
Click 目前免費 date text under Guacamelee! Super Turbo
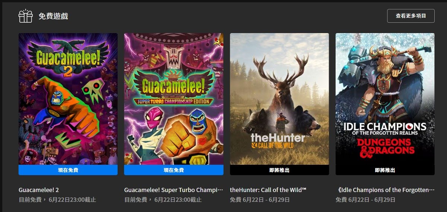tap(163, 200)
